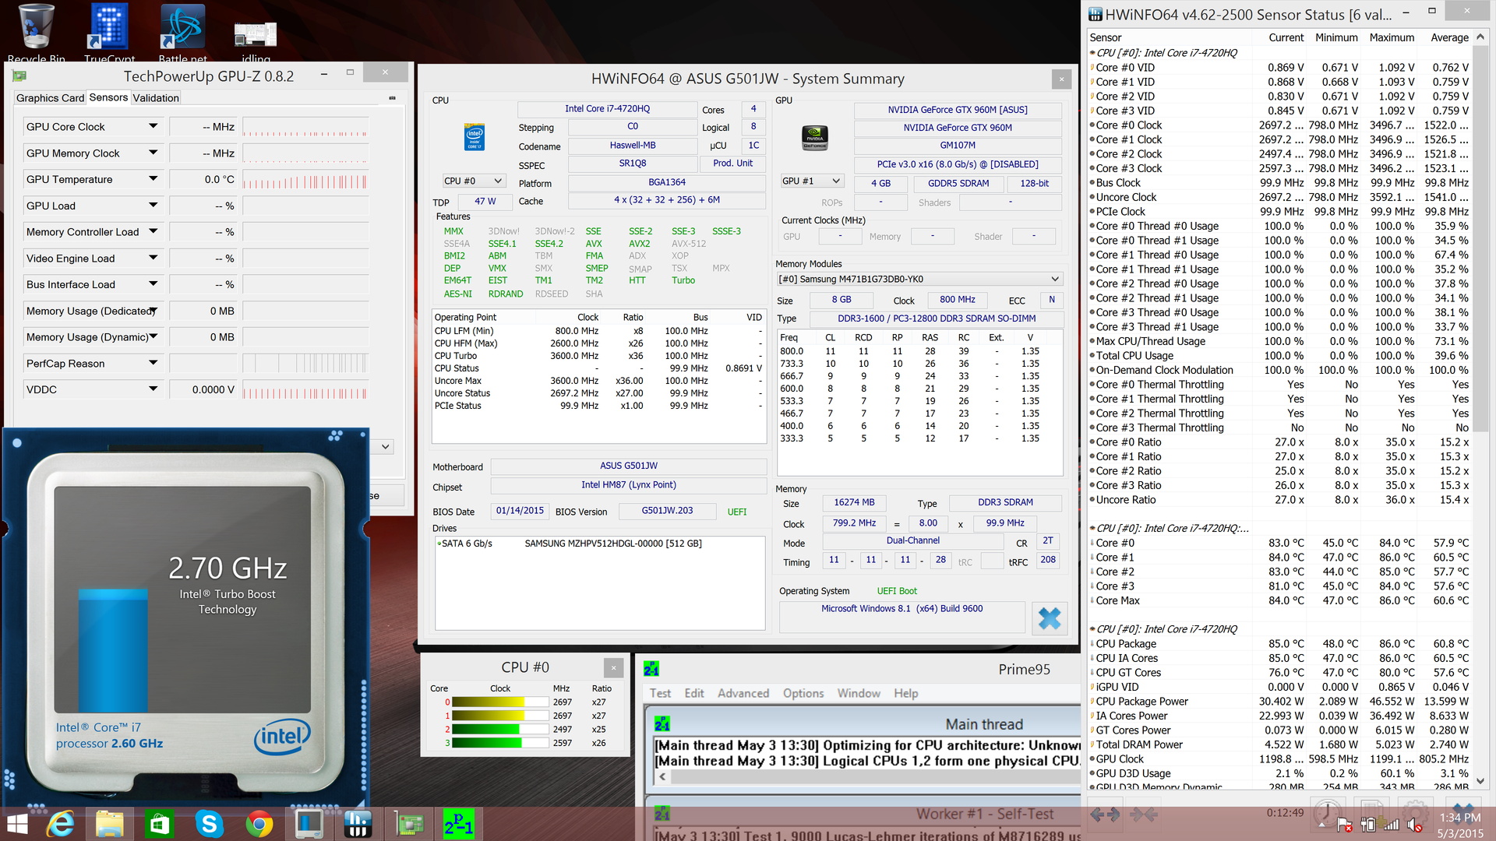Open the idling image file on desktop

[x=256, y=40]
